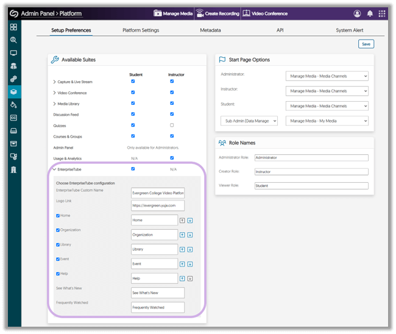Image resolution: width=396 pixels, height=334 pixels.
Task: Toggle Discussion Feed checkbox for Student
Action: [133, 114]
